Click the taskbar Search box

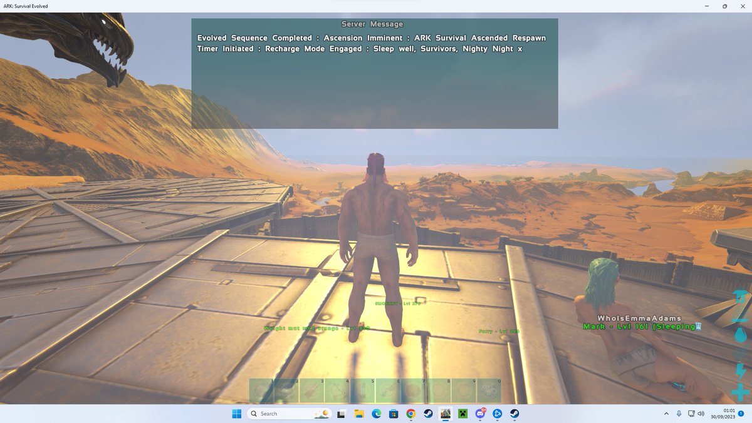click(x=290, y=414)
